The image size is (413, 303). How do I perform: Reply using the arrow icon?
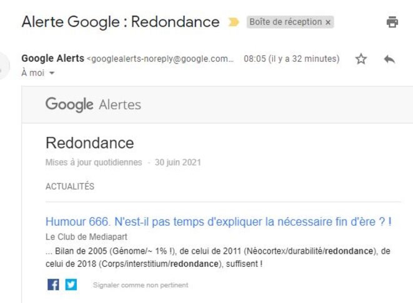pos(389,59)
